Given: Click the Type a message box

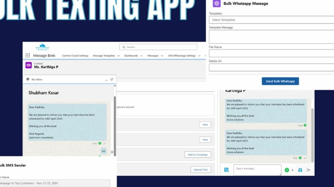Looking at the screenshot, I should point(257,170).
